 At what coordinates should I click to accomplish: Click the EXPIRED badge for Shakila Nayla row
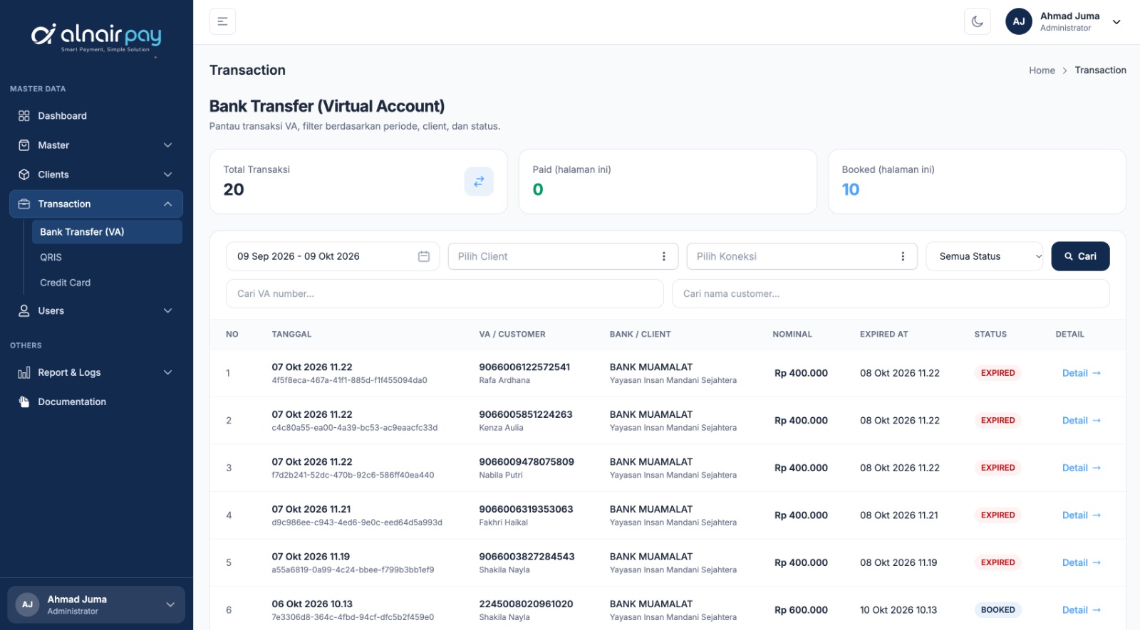pyautogui.click(x=997, y=562)
